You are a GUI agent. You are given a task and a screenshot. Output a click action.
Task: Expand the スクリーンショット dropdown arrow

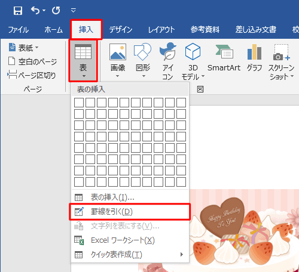point(292,76)
